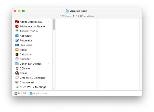Select 'Calculator' name
This screenshot has height=112, width=154.
pyautogui.click(x=26, y=54)
